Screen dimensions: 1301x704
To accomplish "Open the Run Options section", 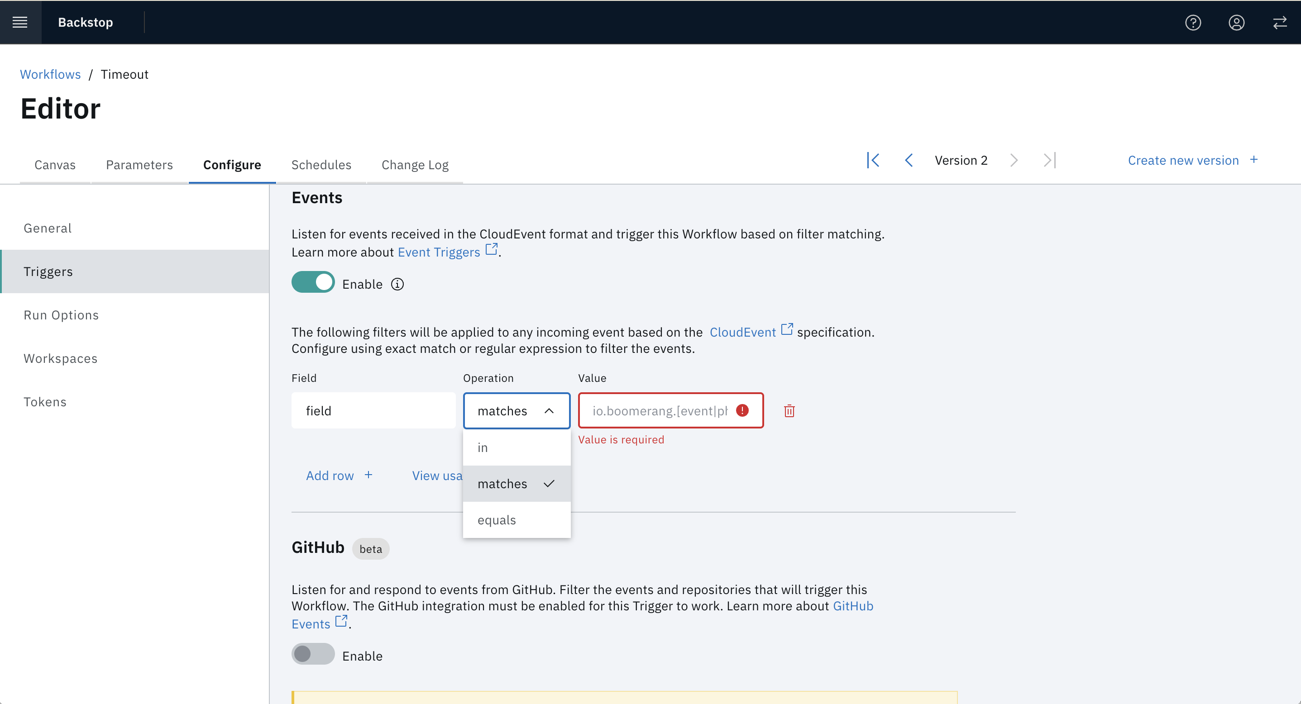I will click(x=61, y=315).
